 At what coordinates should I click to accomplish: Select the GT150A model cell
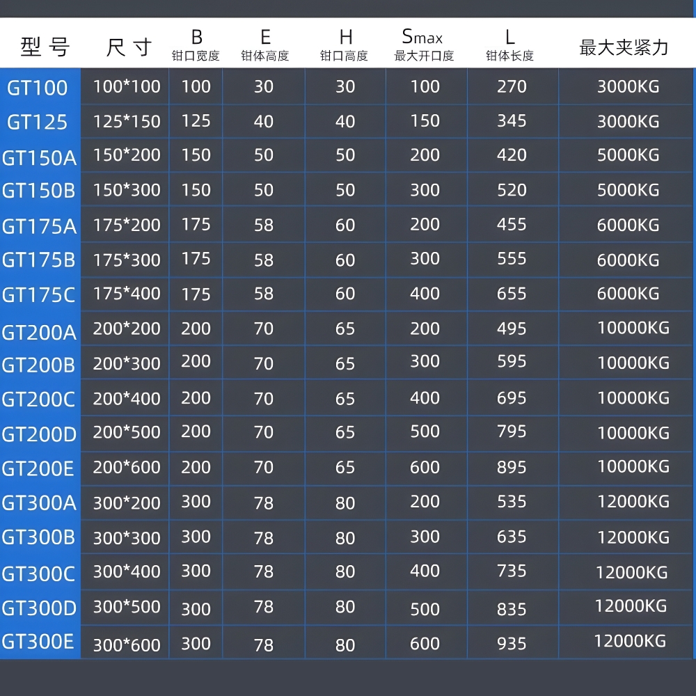[x=40, y=157]
